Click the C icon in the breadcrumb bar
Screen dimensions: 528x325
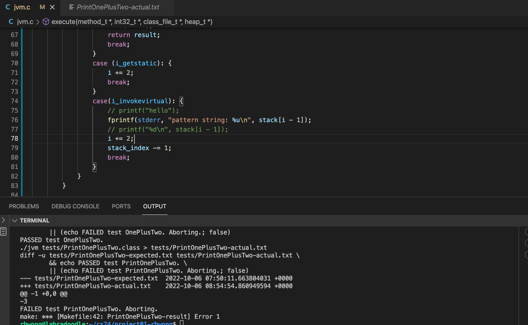(11, 22)
